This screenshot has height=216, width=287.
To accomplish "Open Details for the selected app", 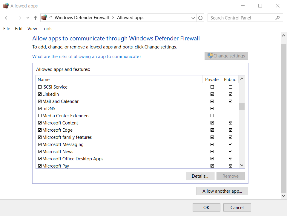I will [x=200, y=176].
